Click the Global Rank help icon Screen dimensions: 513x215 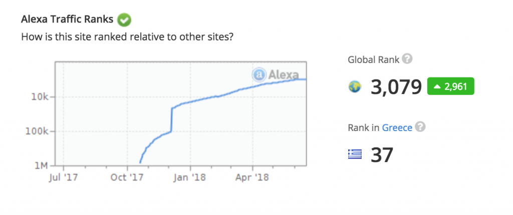[x=408, y=59]
